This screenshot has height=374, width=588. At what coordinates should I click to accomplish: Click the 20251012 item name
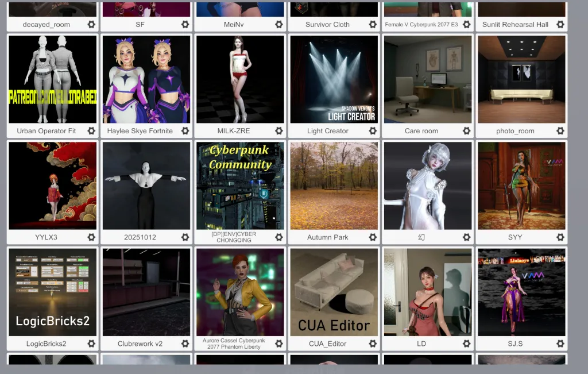(140, 237)
